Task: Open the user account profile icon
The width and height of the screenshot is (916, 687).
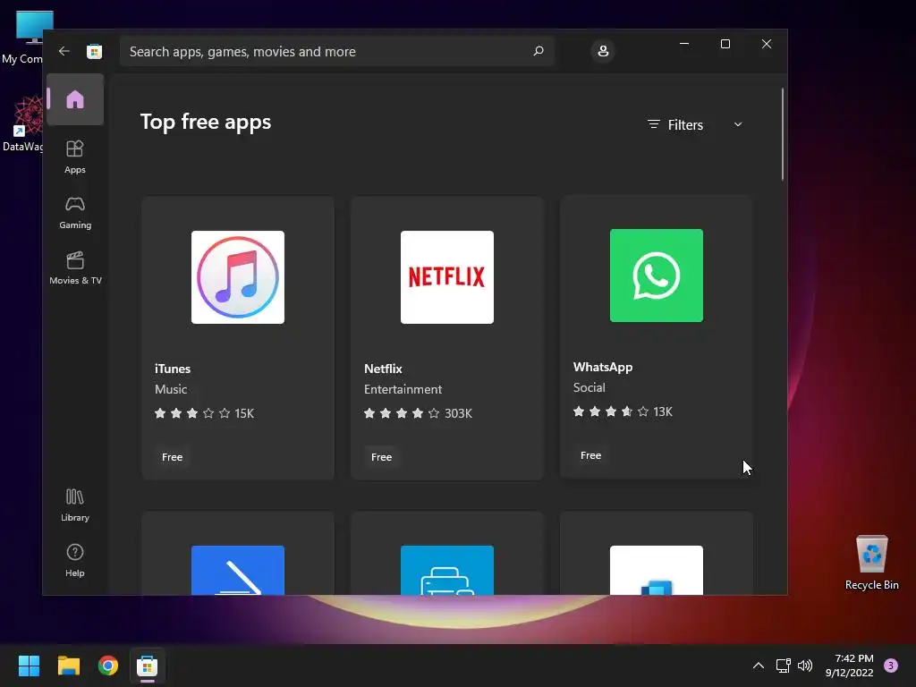Action: 603,51
